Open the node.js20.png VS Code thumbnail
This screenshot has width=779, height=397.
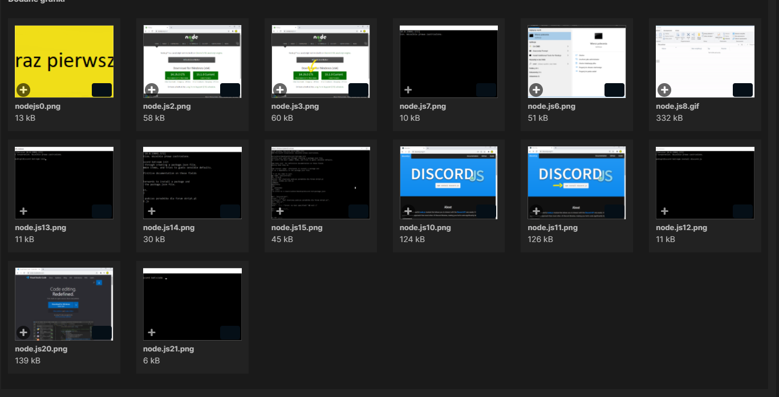[64, 304]
